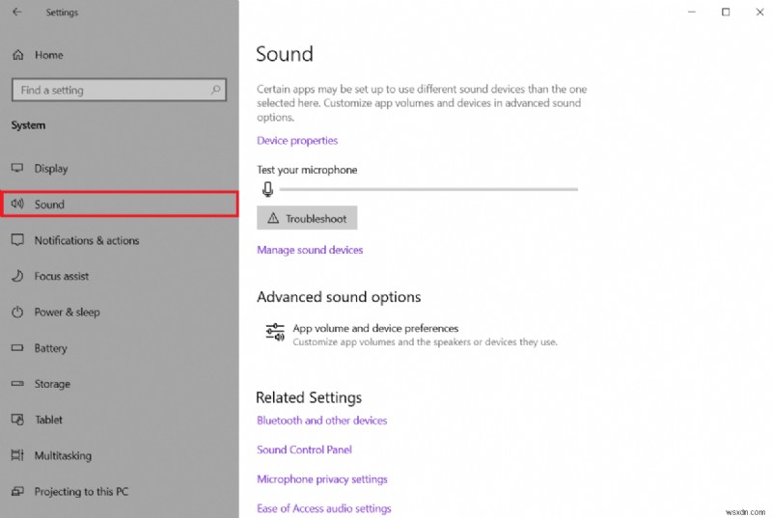
Task: Click the search magnifier icon
Action: 215,90
